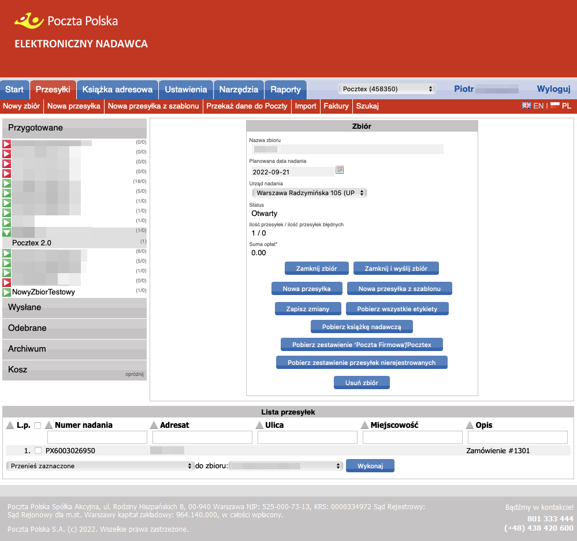Click into the 'Nazwa zbioru' field

tap(348, 150)
